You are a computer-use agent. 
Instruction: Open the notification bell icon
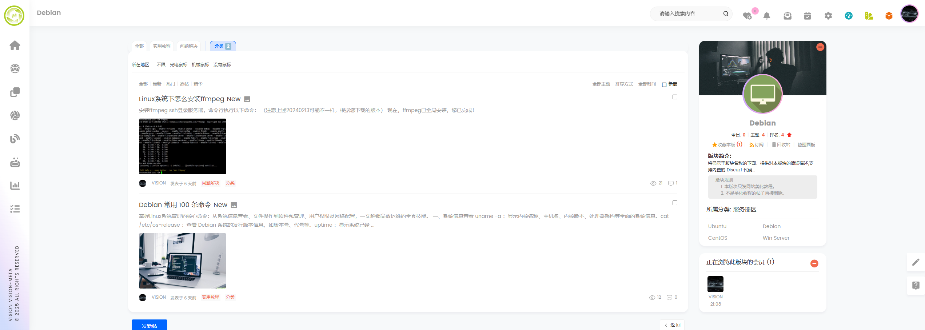pos(767,16)
